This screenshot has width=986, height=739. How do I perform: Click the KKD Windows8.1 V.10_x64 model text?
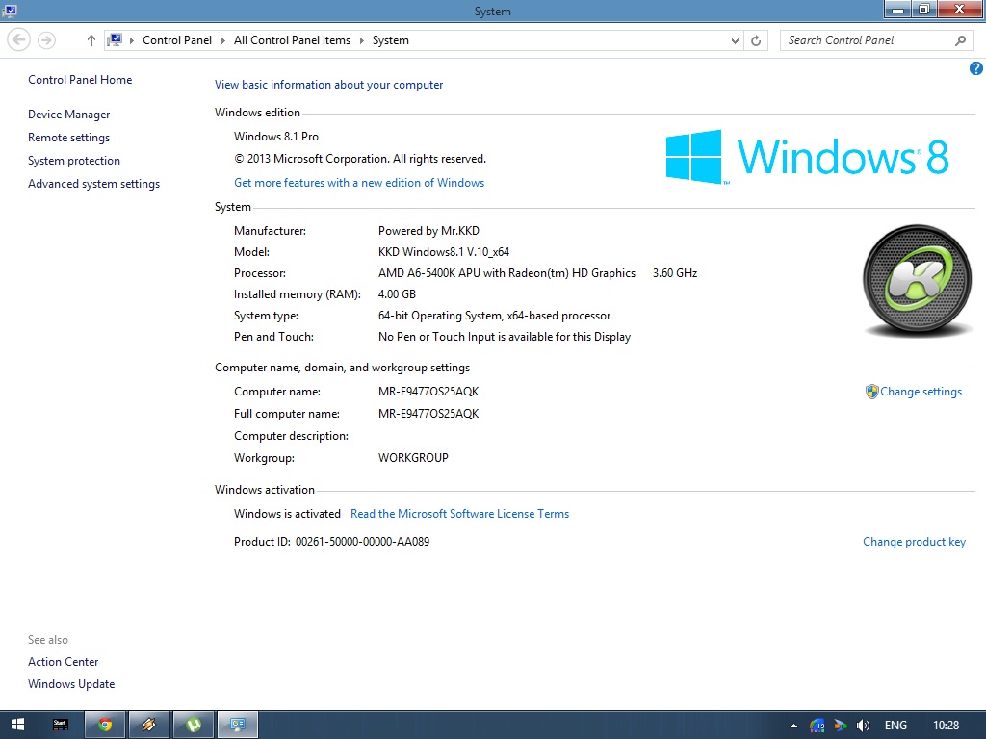coord(444,252)
